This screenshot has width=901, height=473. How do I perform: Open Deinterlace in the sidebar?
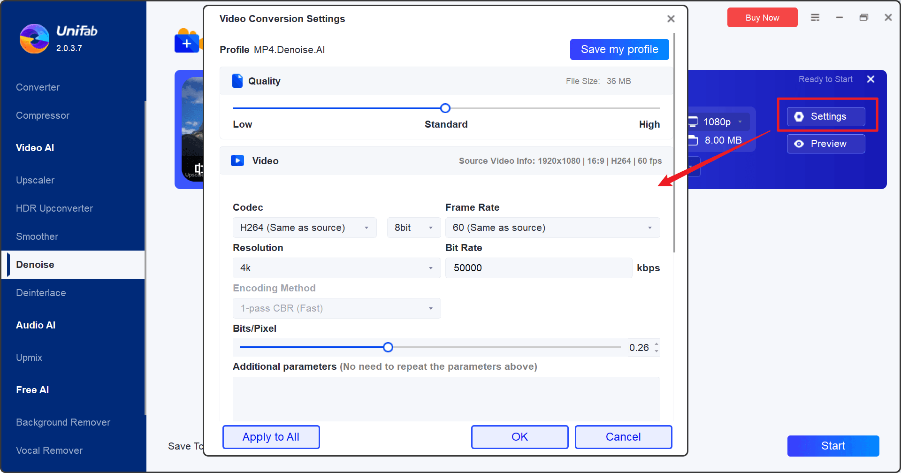[41, 293]
